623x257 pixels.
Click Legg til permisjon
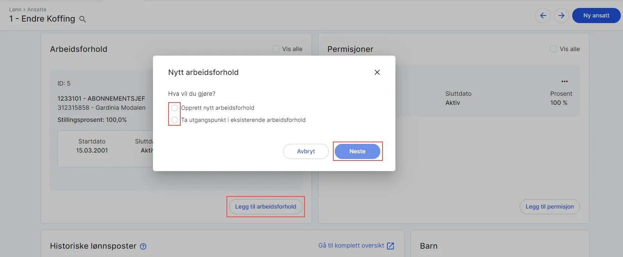coord(550,207)
